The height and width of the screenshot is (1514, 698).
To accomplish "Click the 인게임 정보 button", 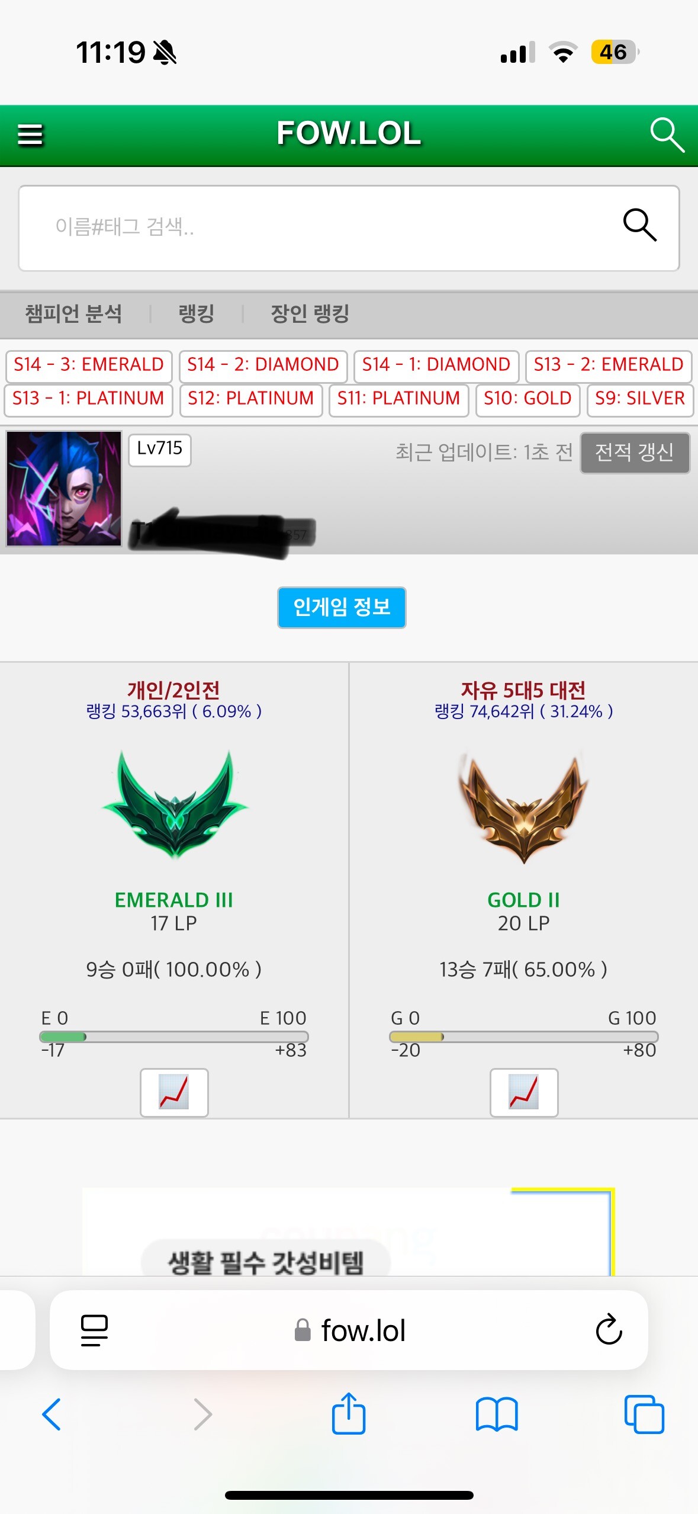I will (342, 607).
